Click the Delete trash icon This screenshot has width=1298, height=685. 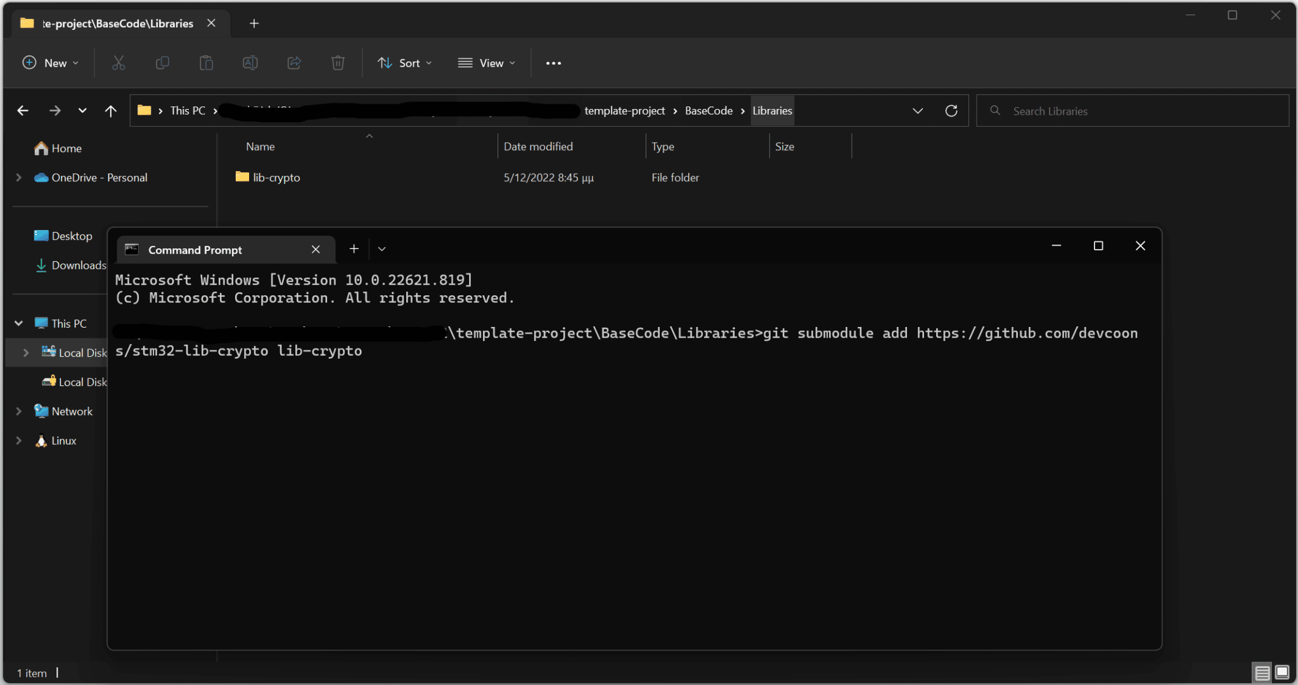338,63
